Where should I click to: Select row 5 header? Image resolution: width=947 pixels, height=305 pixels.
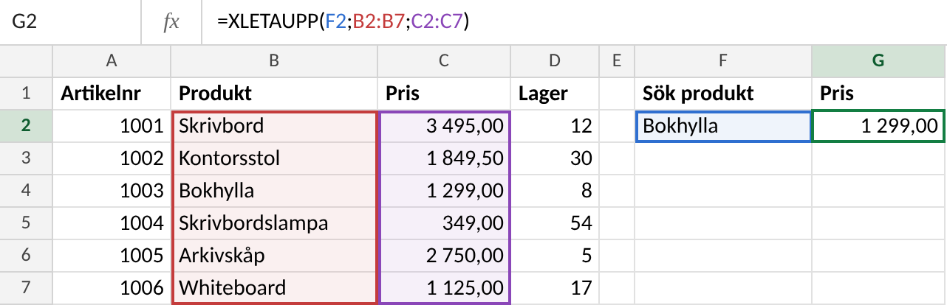pos(26,222)
